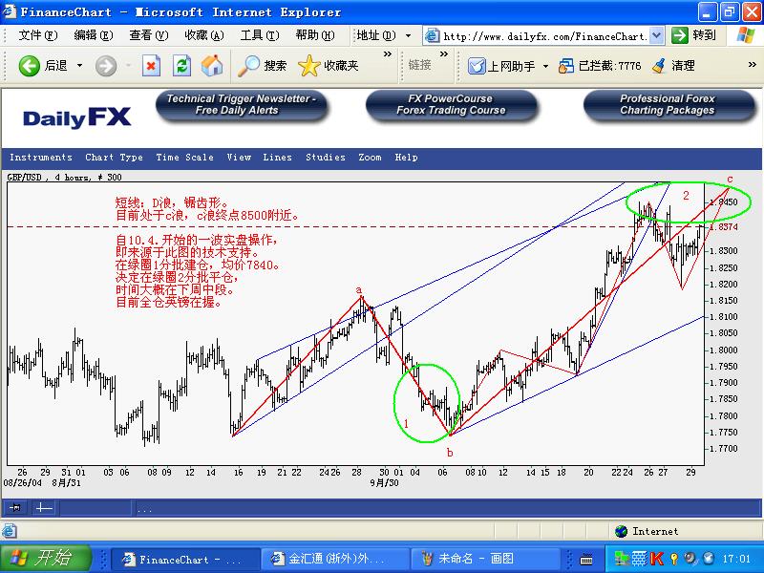Click the green Back arrow icon
The height and width of the screenshot is (573, 764).
(x=29, y=66)
